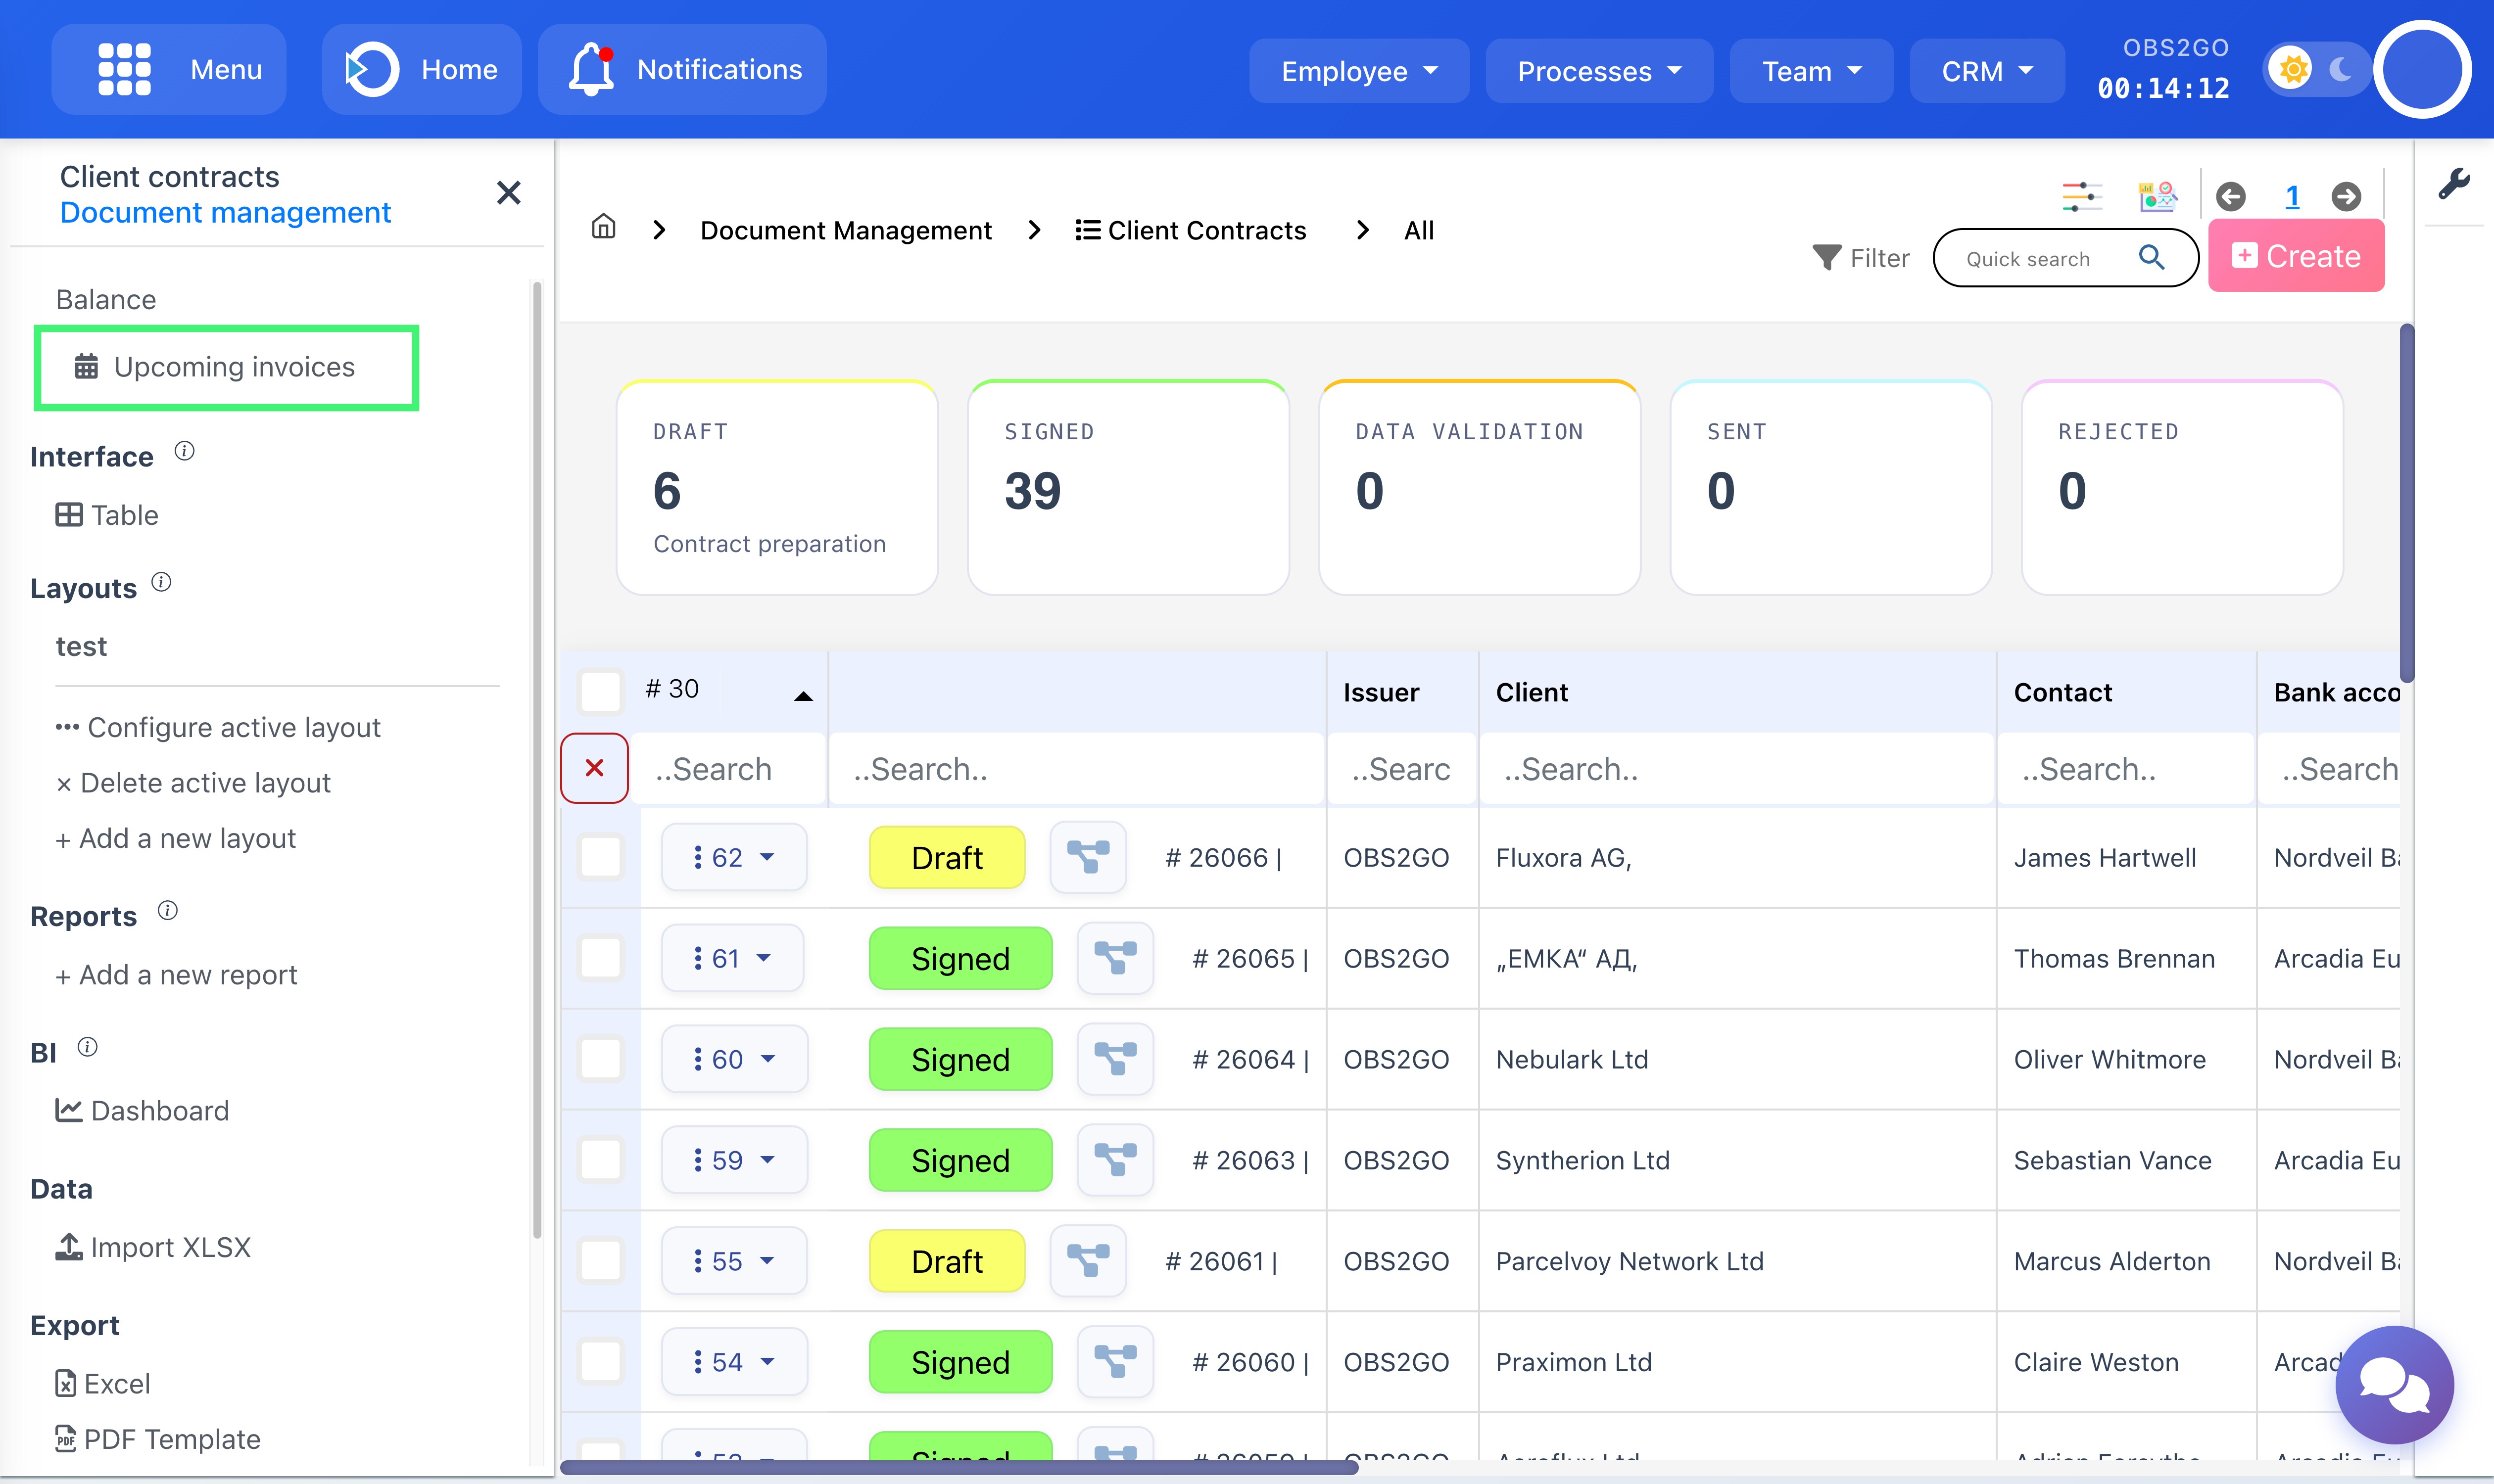
Task: Open row 60 actions dropdown
Action: (x=733, y=1059)
